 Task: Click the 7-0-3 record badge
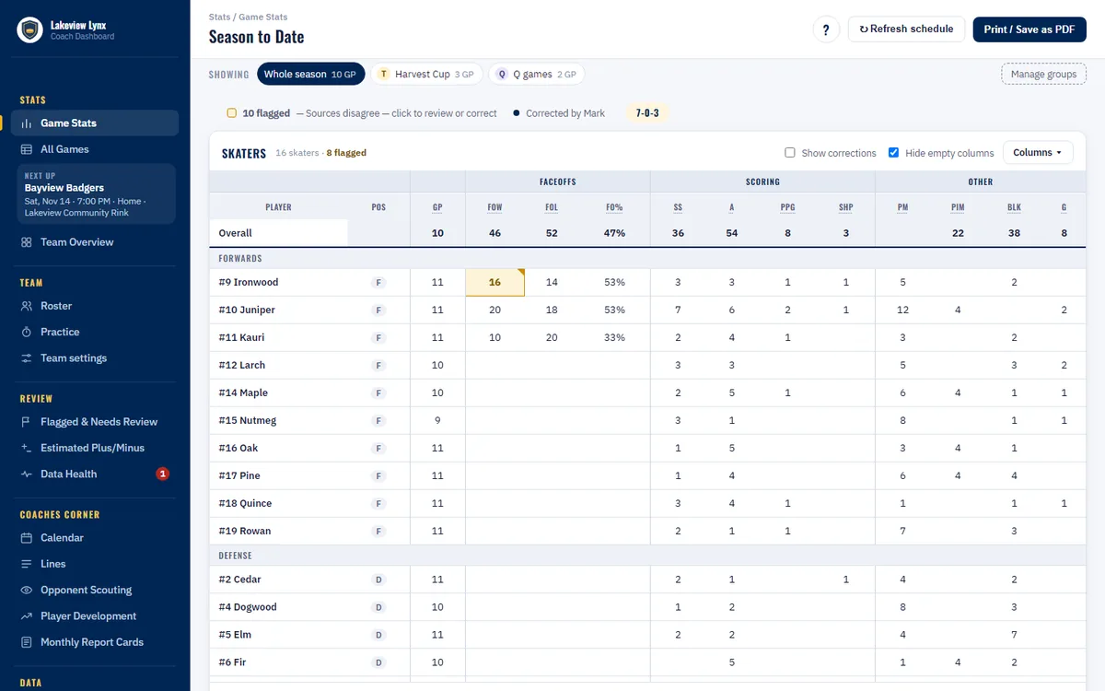coord(647,113)
